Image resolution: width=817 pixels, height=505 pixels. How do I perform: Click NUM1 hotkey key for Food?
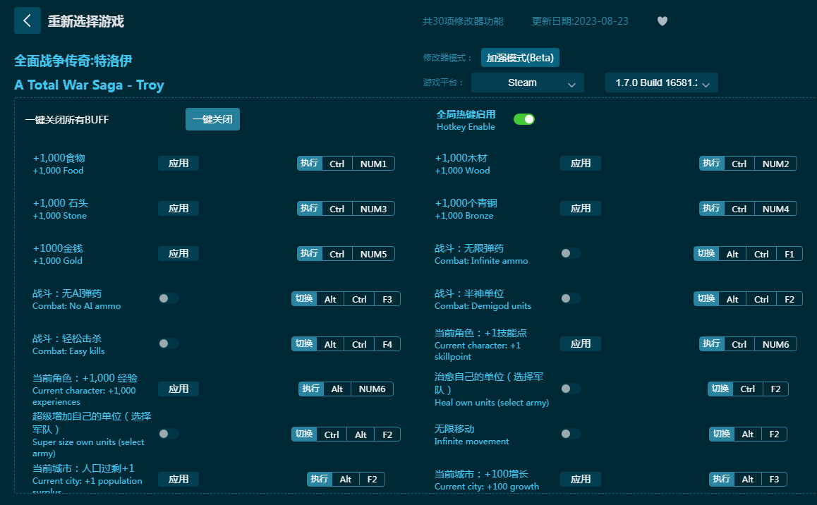(373, 164)
